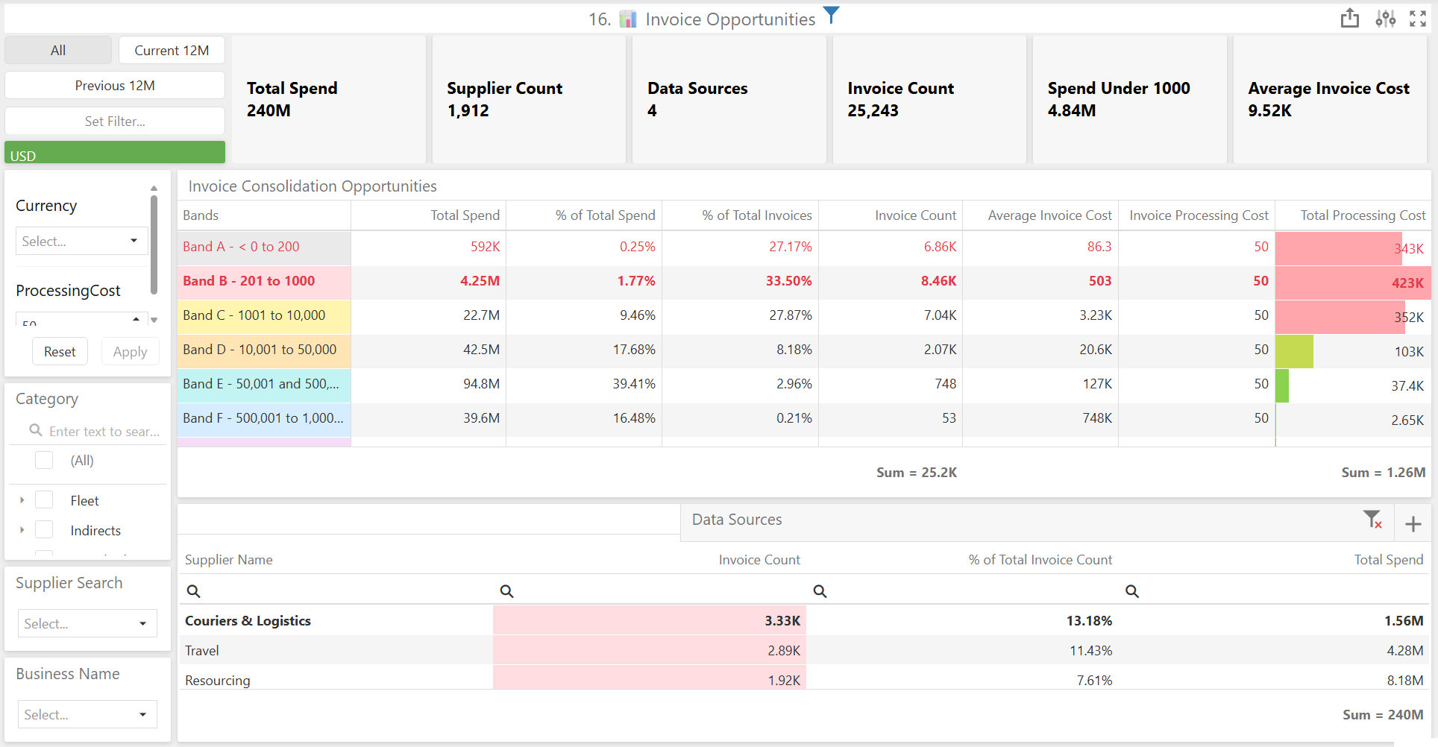This screenshot has height=747, width=1438.
Task: Click Supplier Name column search icon
Action: pos(193,591)
